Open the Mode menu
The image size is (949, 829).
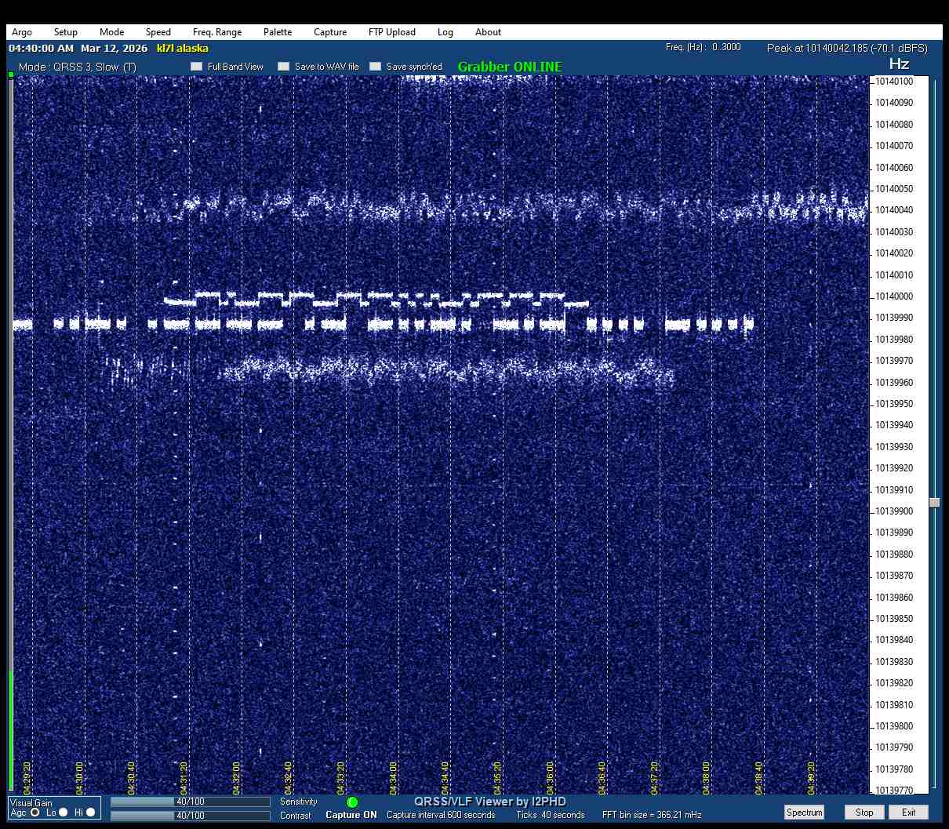tap(111, 32)
